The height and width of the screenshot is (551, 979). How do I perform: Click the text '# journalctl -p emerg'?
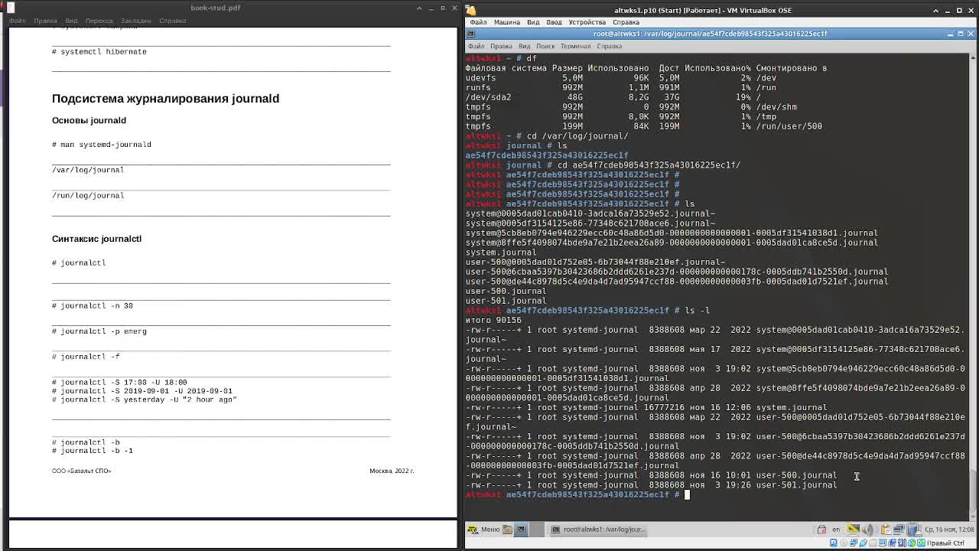point(99,331)
